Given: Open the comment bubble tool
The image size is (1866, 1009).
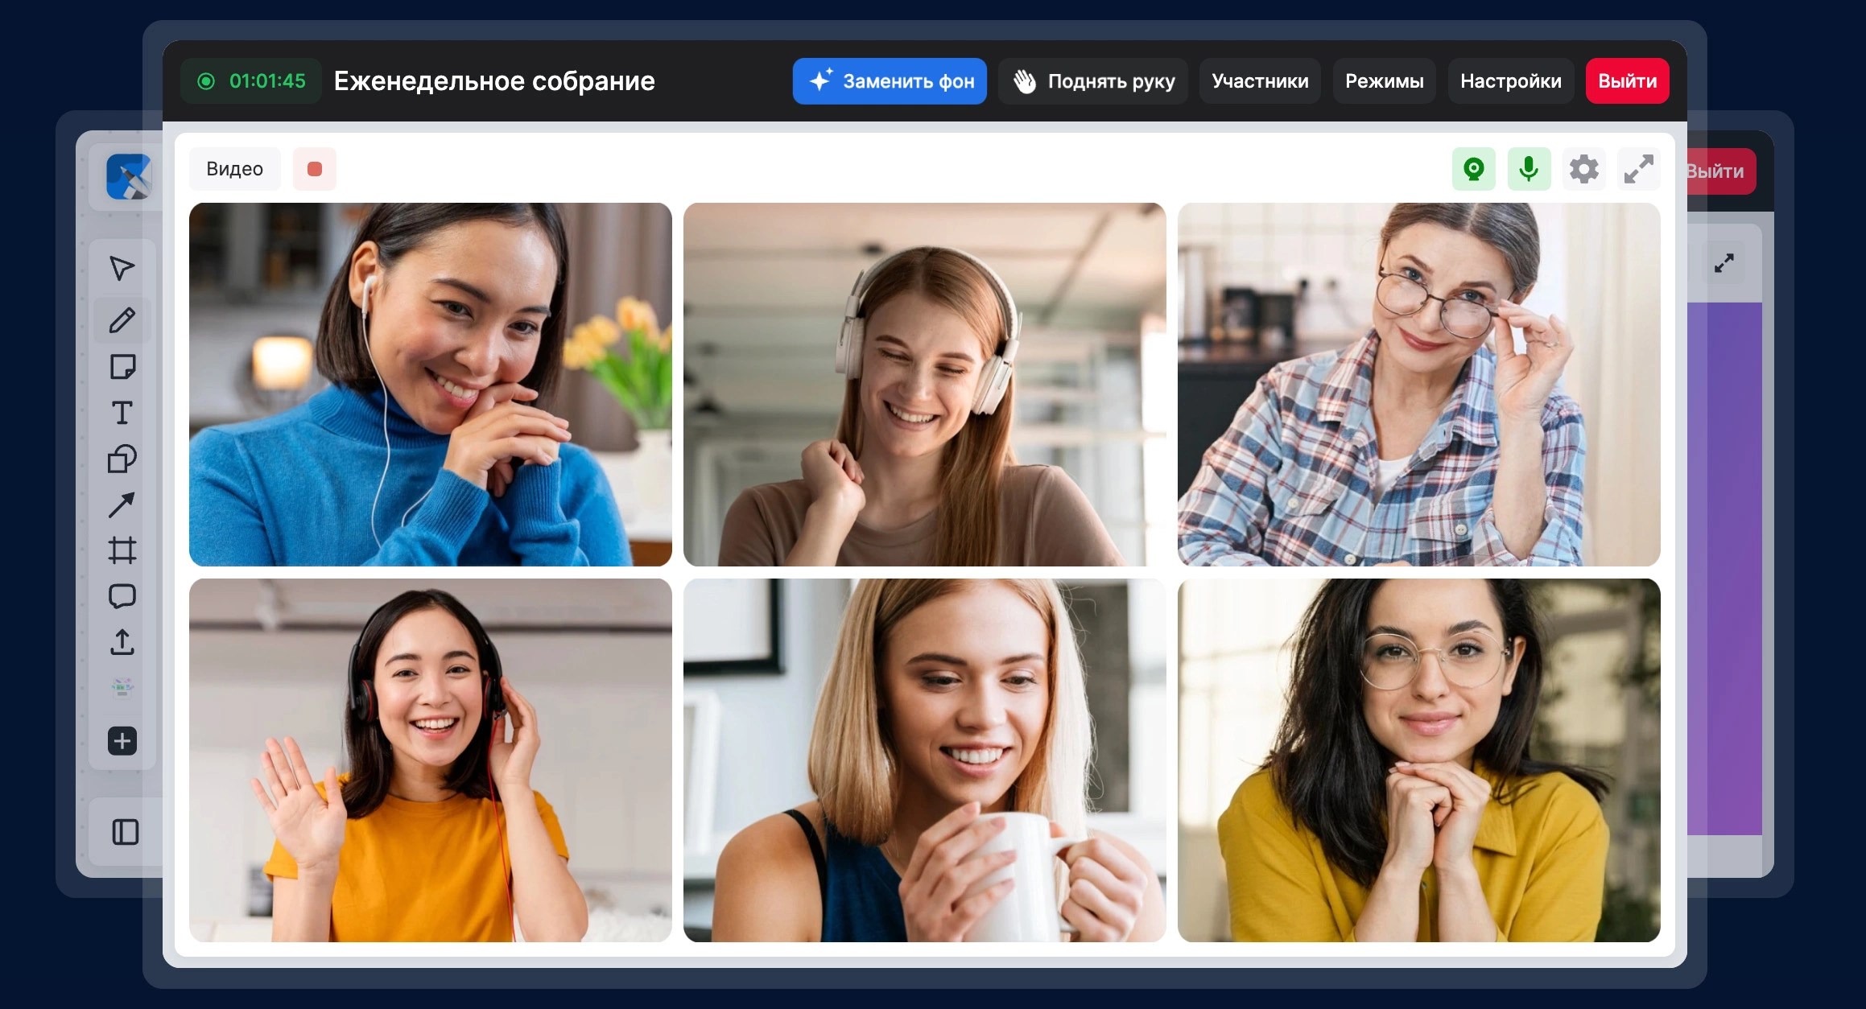Looking at the screenshot, I should click(122, 596).
